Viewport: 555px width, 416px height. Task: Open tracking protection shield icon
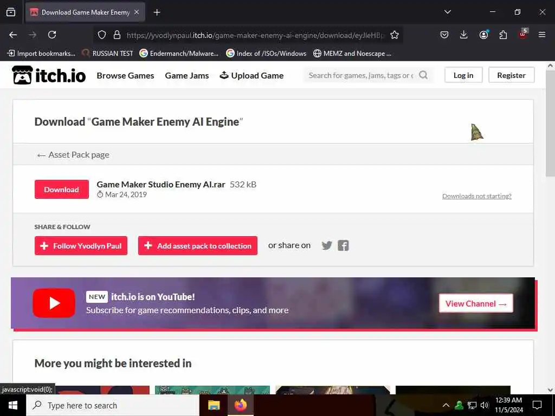(x=102, y=35)
